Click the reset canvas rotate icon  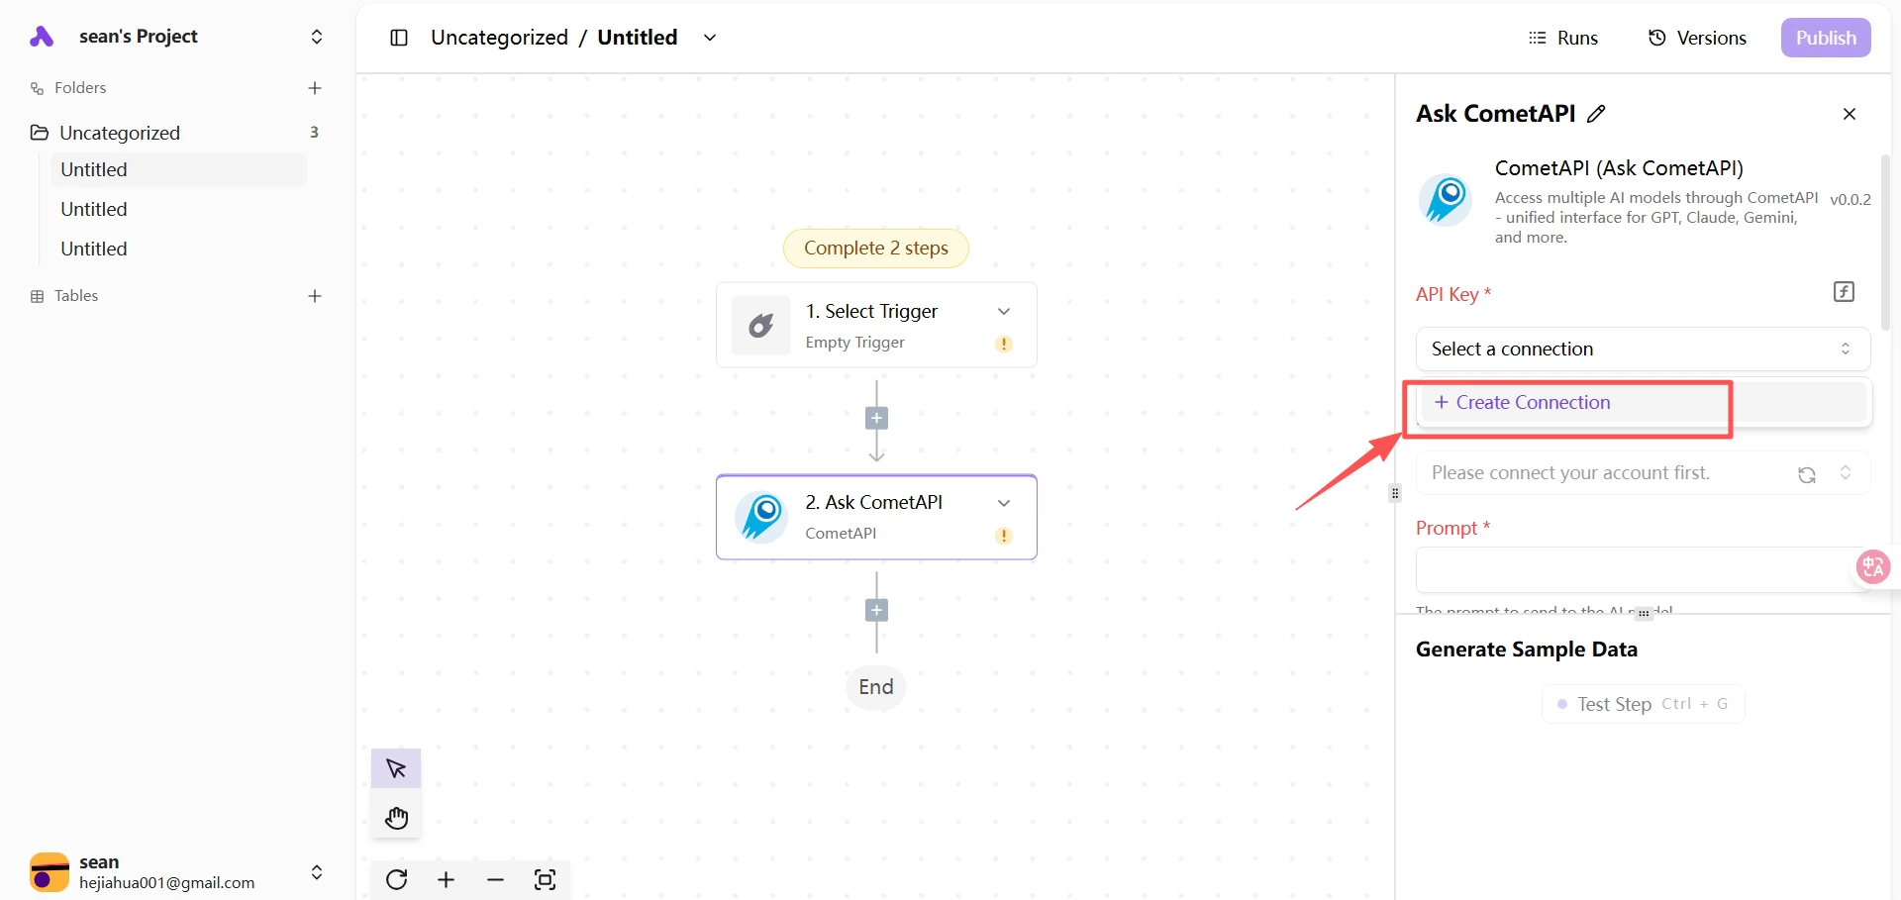pyautogui.click(x=397, y=879)
